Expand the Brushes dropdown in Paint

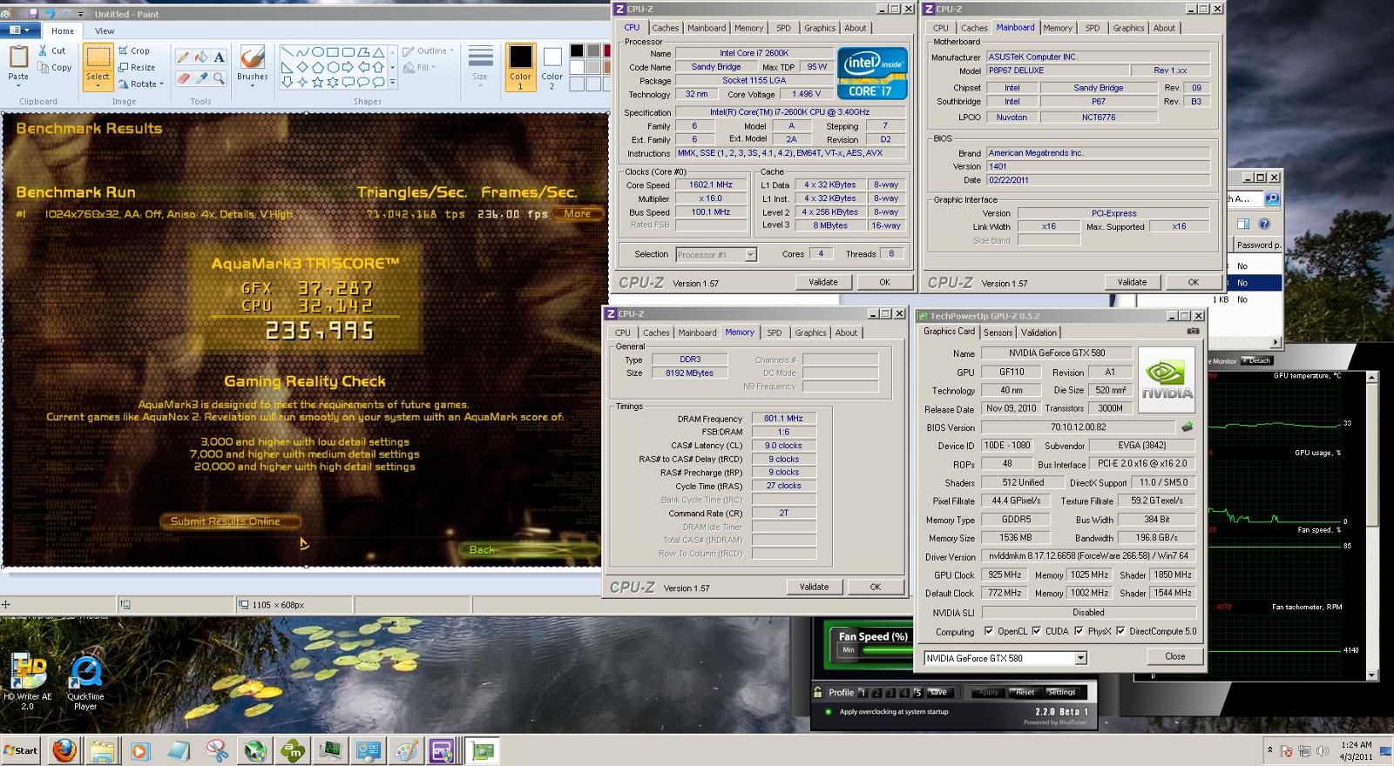click(x=253, y=85)
